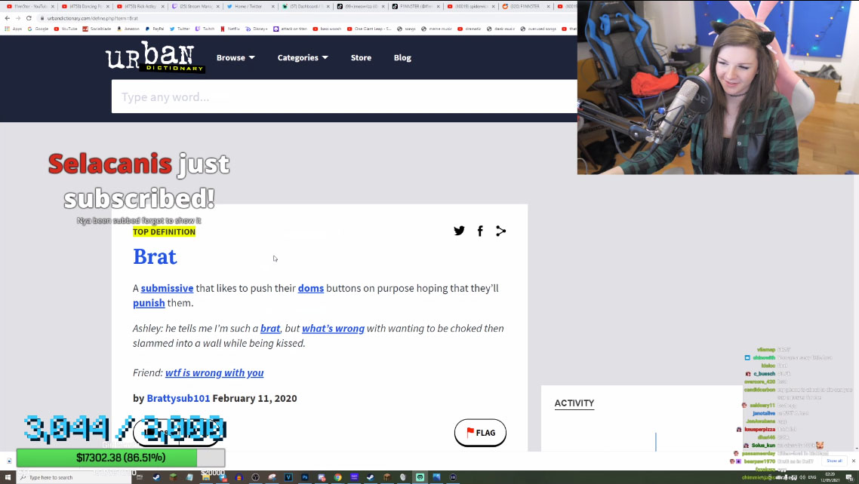Open the Amazon bookmark
This screenshot has width=859, height=484.
pos(128,29)
